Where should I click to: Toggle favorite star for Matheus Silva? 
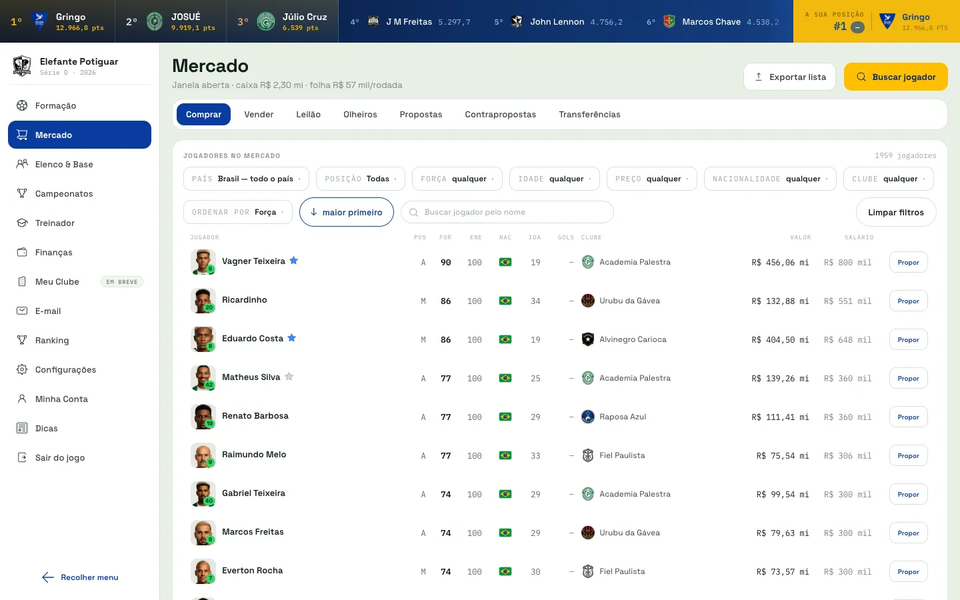click(x=289, y=377)
